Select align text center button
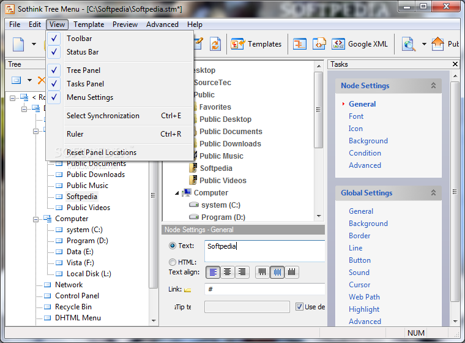Viewport: 465px width, 343px height. click(x=228, y=272)
